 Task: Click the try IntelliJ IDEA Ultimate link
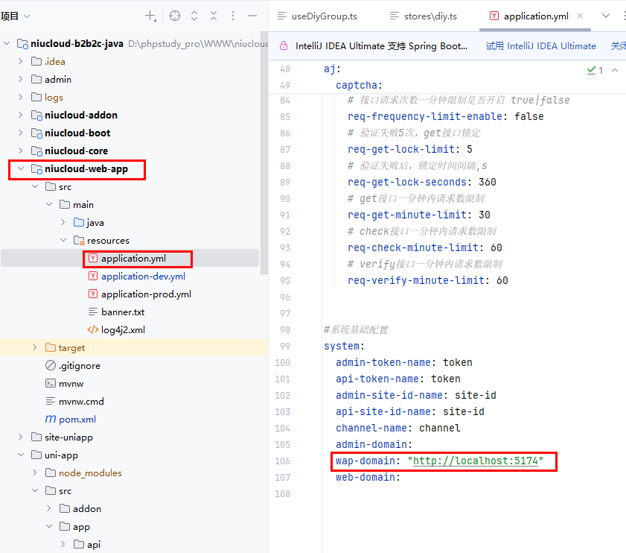click(540, 45)
